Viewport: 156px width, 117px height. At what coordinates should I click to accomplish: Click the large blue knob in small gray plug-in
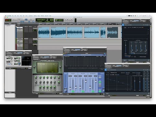click(19, 64)
